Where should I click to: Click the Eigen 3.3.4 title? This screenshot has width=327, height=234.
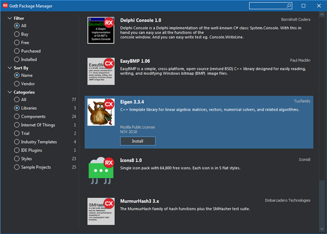coord(132,102)
